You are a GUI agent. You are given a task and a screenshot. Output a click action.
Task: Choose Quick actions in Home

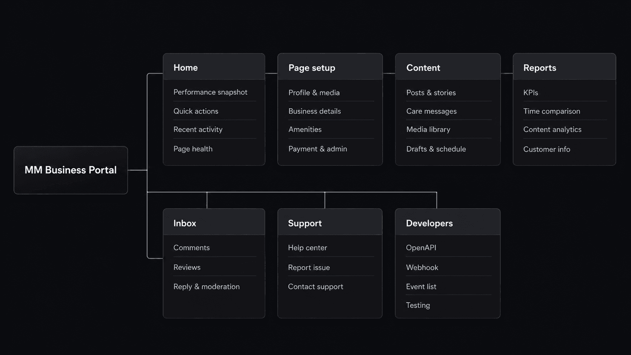click(196, 111)
